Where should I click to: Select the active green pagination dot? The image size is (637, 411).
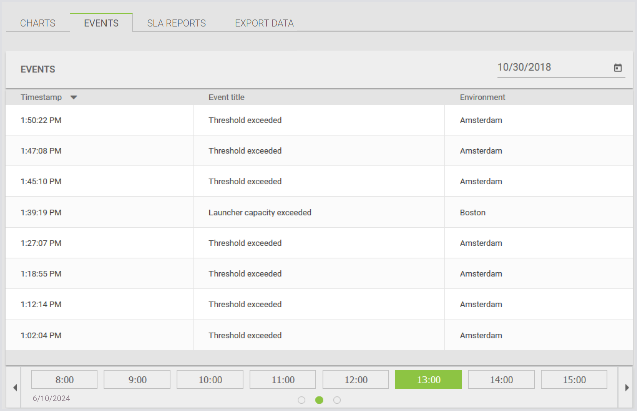click(x=319, y=400)
